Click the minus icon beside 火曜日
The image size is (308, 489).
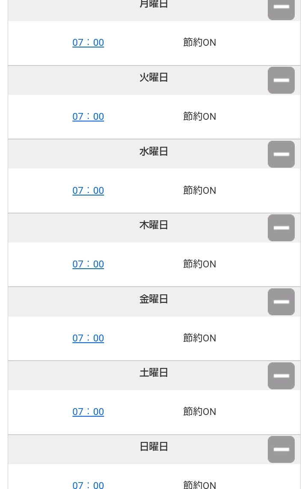click(x=281, y=80)
